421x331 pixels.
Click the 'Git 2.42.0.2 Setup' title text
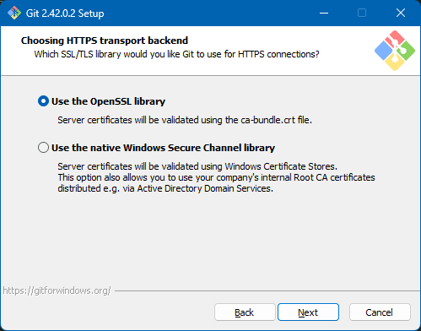coord(65,14)
